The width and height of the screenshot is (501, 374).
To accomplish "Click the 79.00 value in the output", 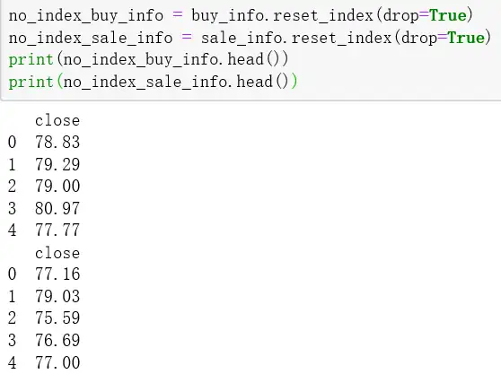I will pyautogui.click(x=57, y=186).
